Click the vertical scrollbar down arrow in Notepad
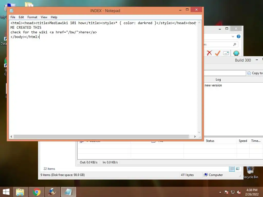 point(199,132)
